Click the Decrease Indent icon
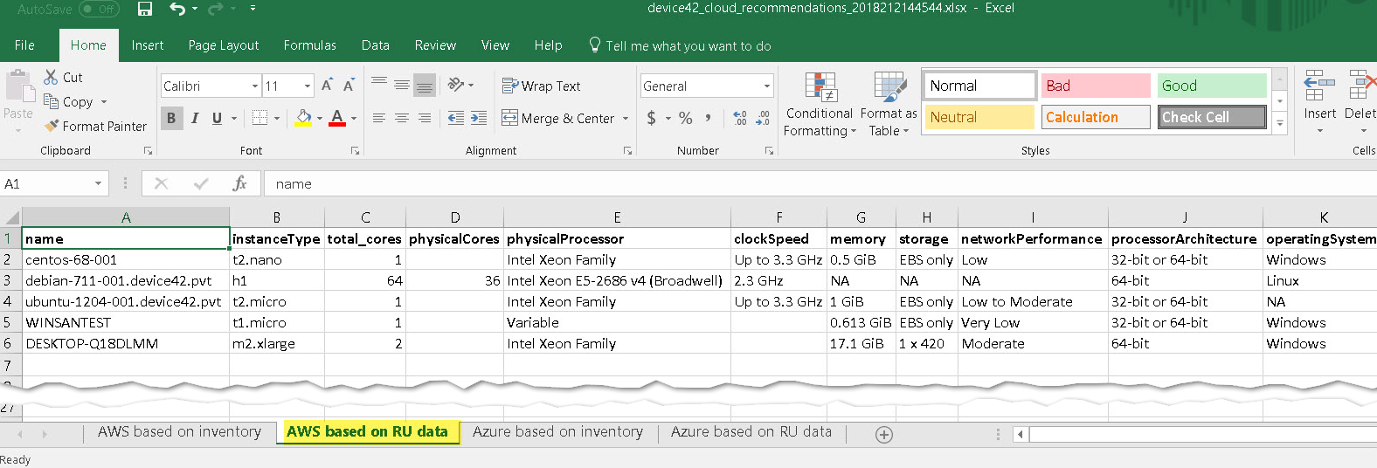Image resolution: width=1377 pixels, height=468 pixels. point(456,118)
